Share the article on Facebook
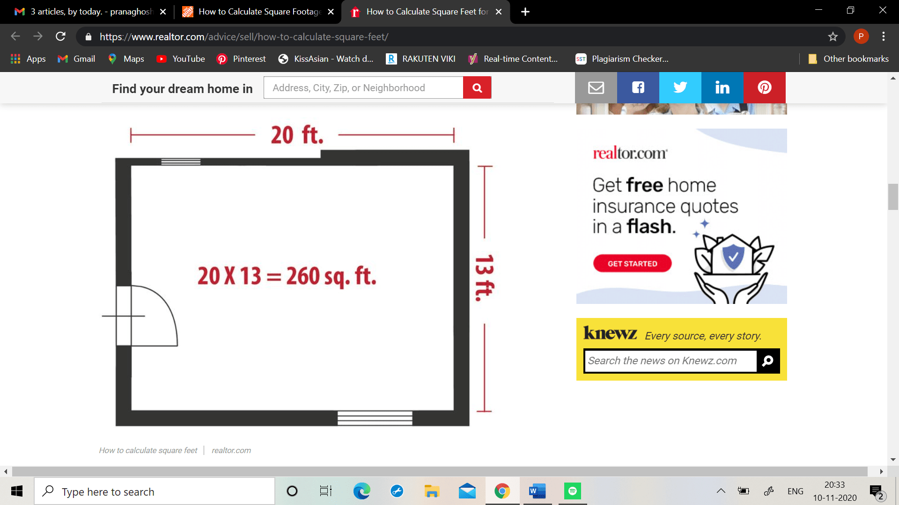 click(637, 87)
